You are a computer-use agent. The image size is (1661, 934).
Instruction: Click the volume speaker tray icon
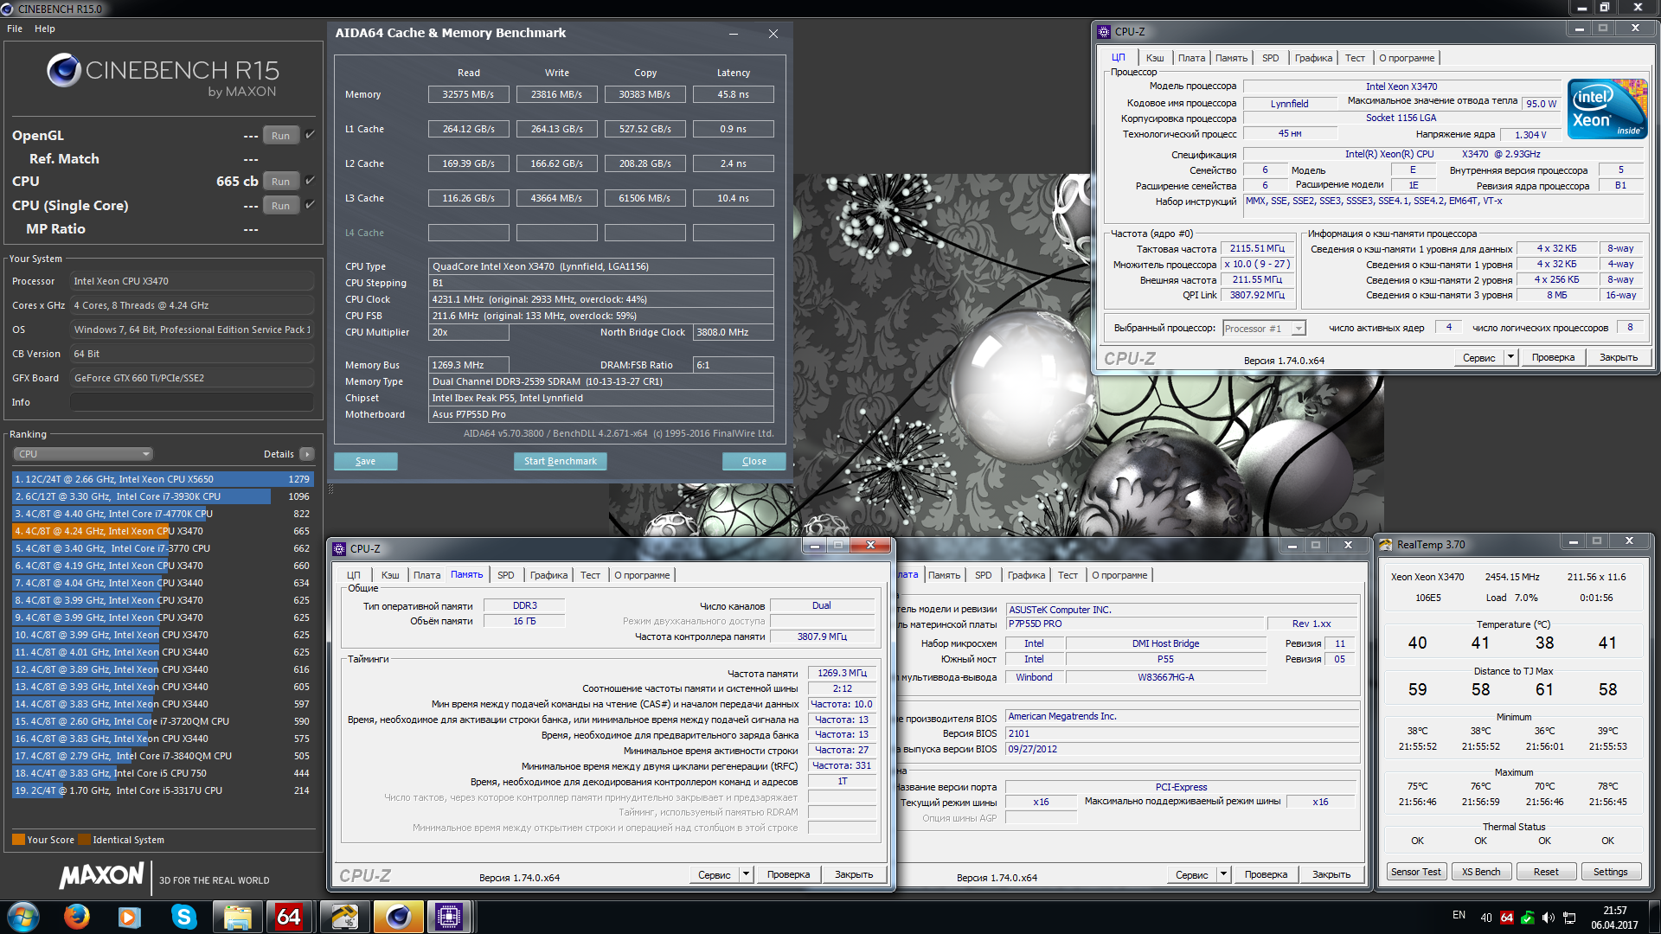pos(1548,918)
